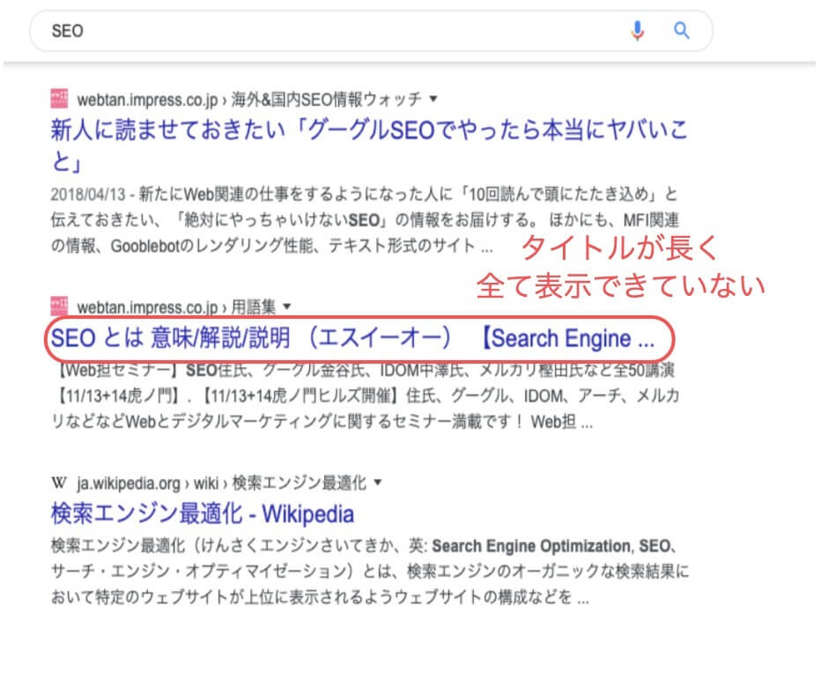Expand the arrow beside 検索エンジン最適化 breadcrumb
The height and width of the screenshot is (694, 828).
(x=378, y=482)
